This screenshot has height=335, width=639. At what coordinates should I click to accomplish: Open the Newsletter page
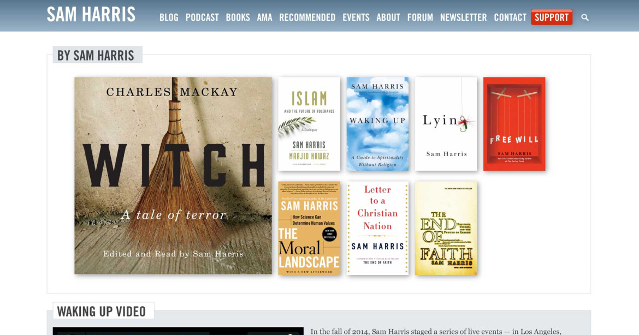pyautogui.click(x=463, y=17)
